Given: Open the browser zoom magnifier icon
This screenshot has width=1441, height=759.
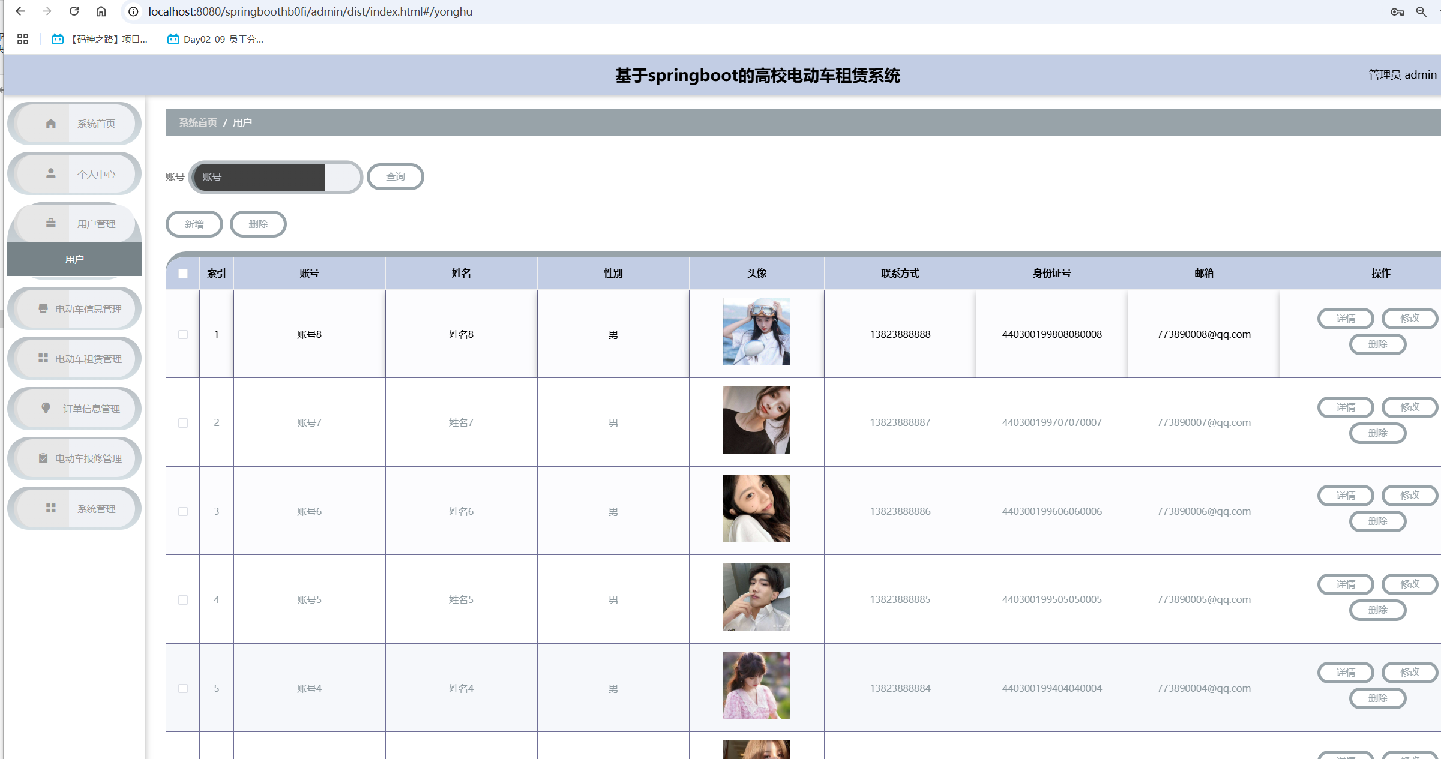Looking at the screenshot, I should pyautogui.click(x=1421, y=11).
